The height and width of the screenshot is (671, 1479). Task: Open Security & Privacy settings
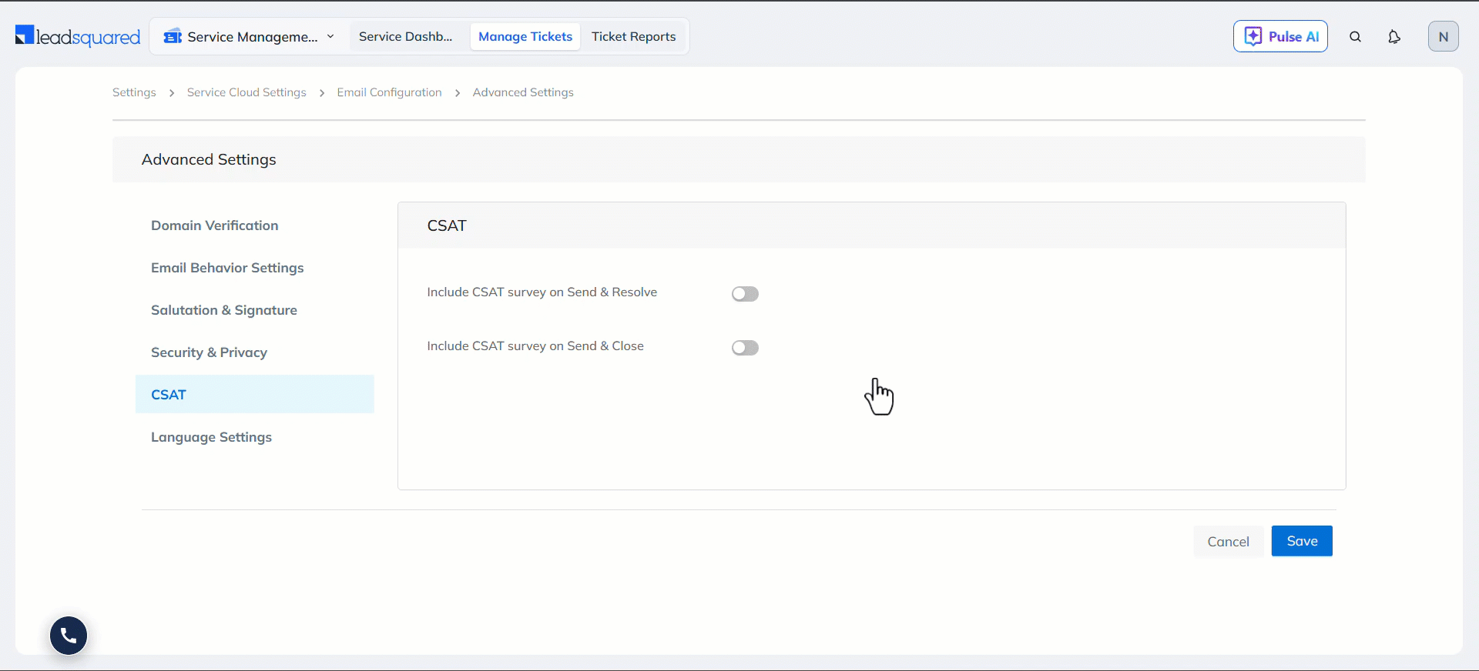[255, 352]
